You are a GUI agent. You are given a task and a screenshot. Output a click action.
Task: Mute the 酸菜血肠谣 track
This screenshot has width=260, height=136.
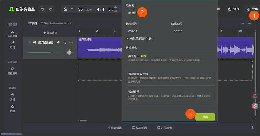tap(58, 43)
